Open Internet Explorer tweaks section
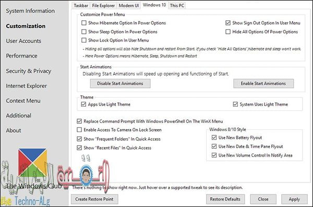 coord(27,86)
